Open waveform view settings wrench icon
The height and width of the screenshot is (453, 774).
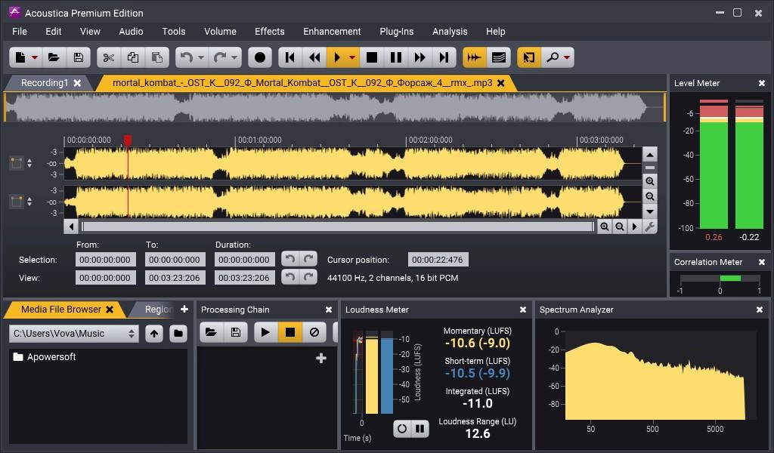pyautogui.click(x=649, y=226)
